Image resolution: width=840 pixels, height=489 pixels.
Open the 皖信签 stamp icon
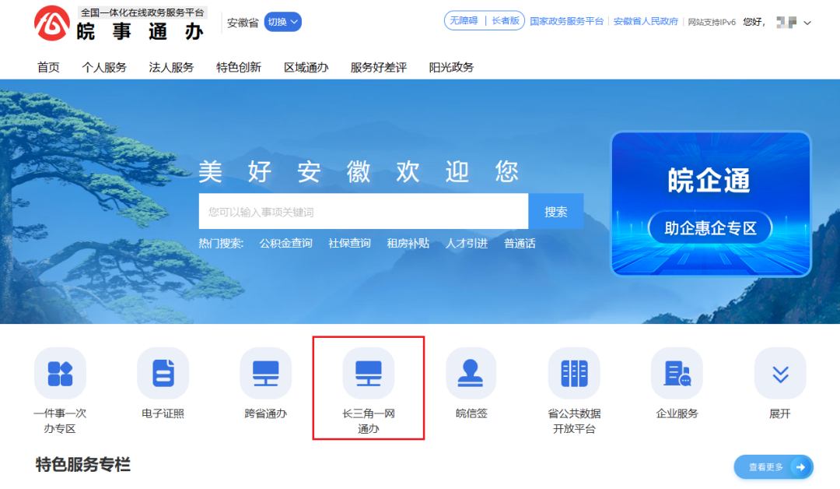tap(471, 373)
